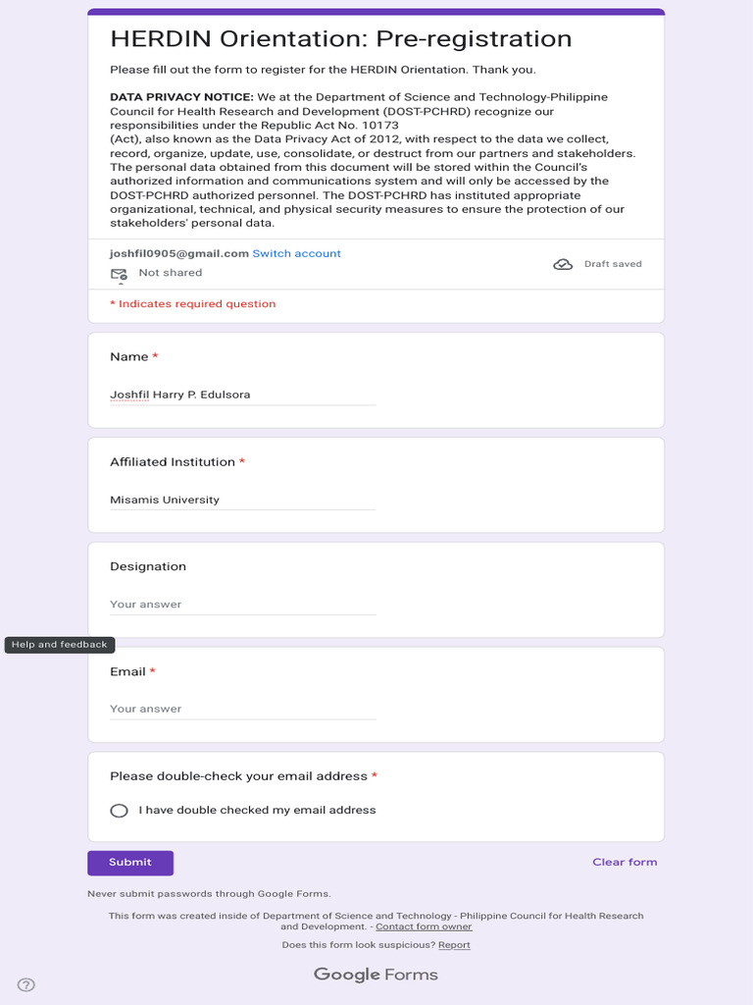Screen dimensions: 753x1005
Task: Click the Not shared label
Action: tap(171, 273)
